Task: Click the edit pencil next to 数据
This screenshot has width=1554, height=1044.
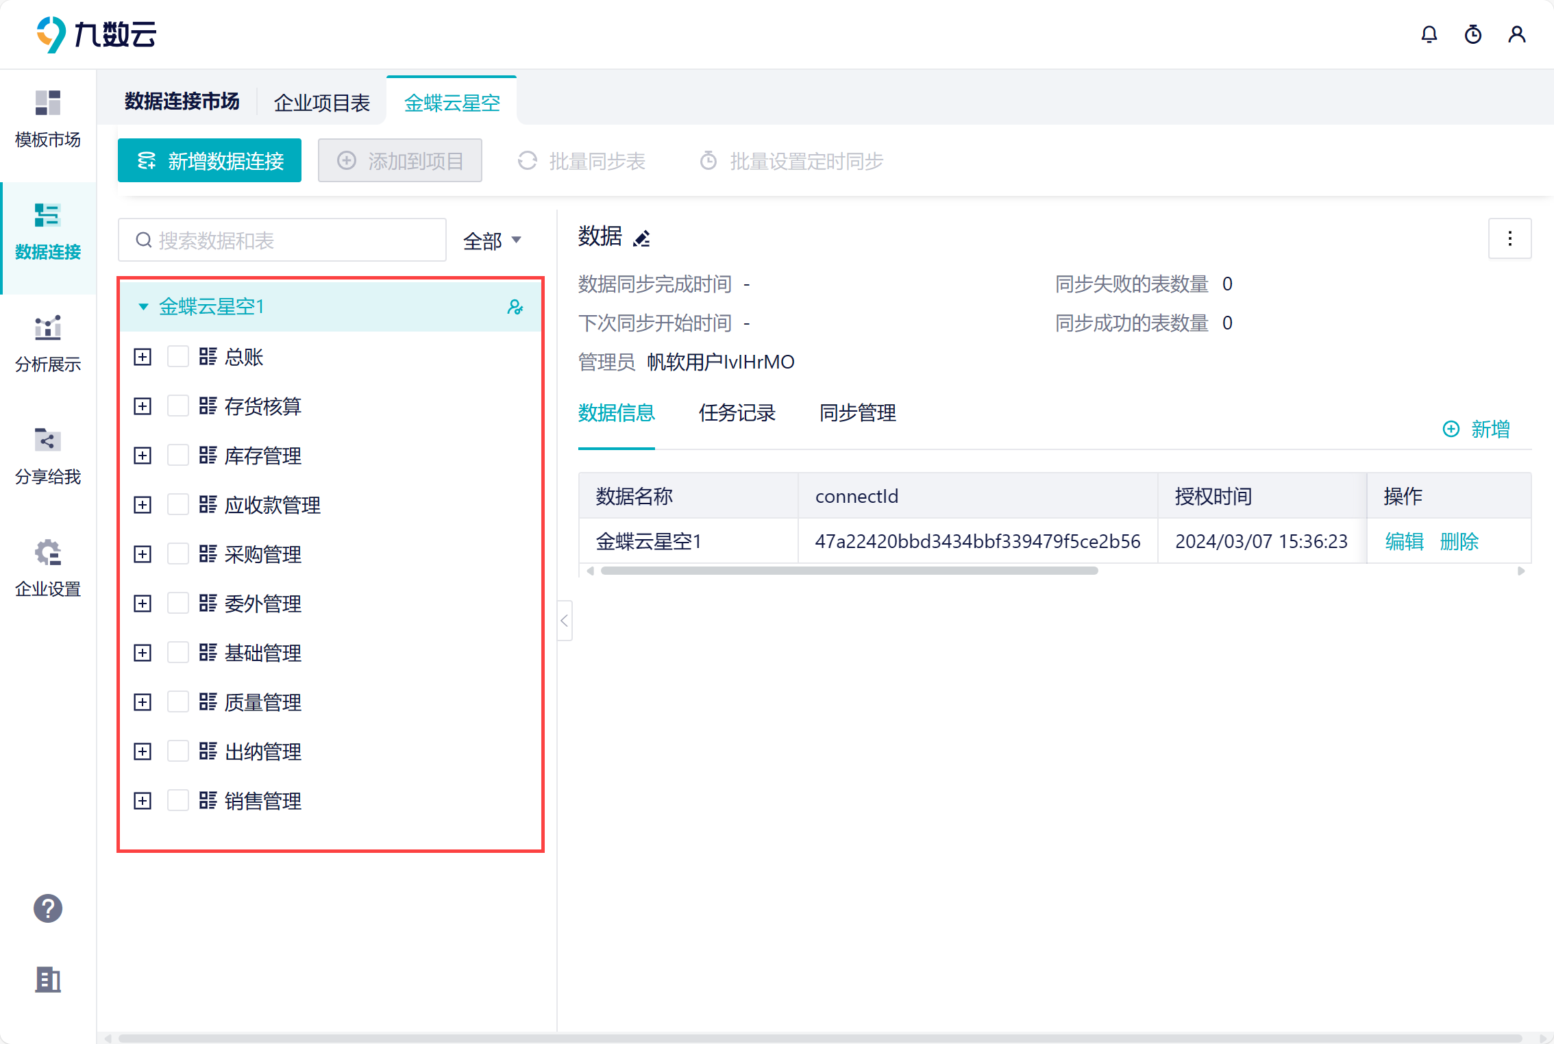Action: (642, 238)
